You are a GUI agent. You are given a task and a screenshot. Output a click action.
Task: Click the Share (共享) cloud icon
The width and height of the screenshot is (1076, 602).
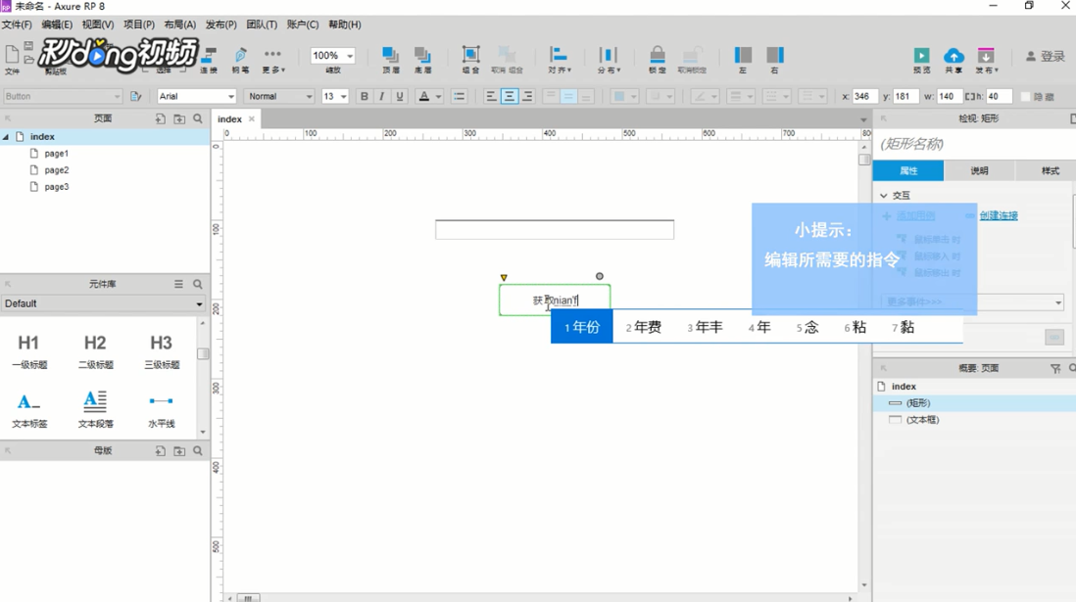[954, 56]
